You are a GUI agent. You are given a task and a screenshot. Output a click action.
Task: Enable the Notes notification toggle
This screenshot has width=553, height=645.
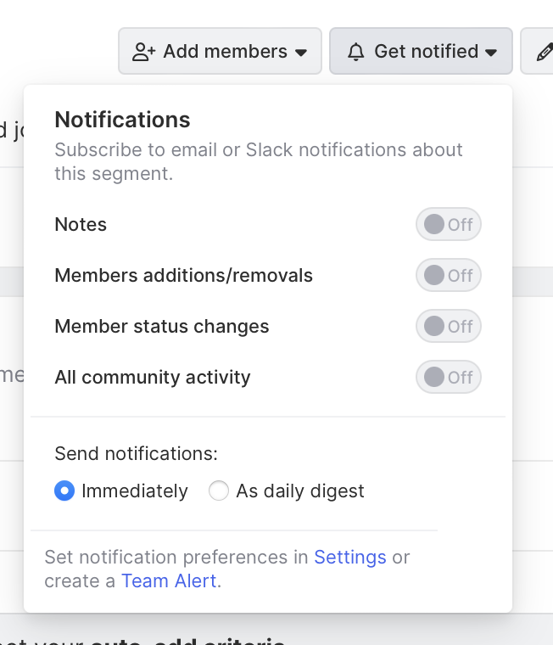pos(449,225)
